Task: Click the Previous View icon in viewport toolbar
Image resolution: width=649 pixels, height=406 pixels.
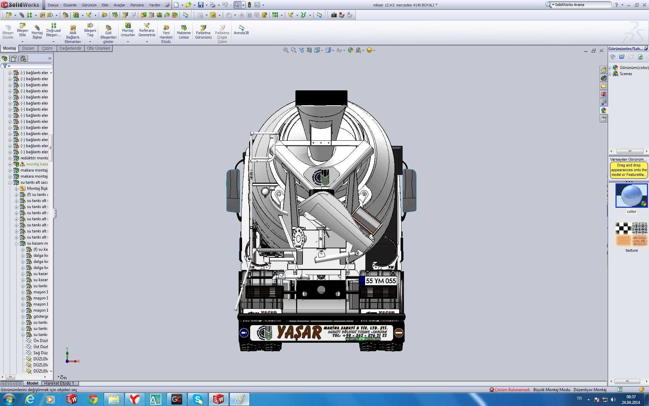Action: click(x=301, y=50)
